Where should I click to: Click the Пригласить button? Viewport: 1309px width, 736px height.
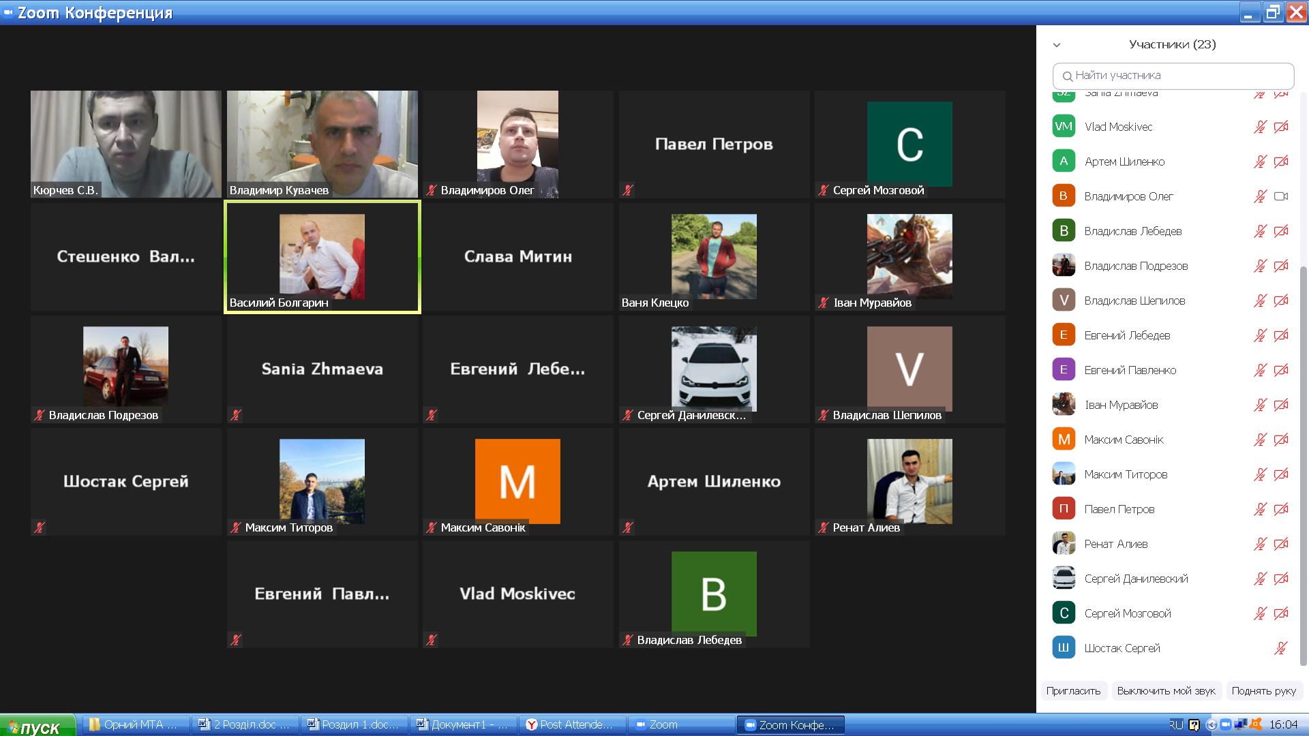[x=1073, y=691]
